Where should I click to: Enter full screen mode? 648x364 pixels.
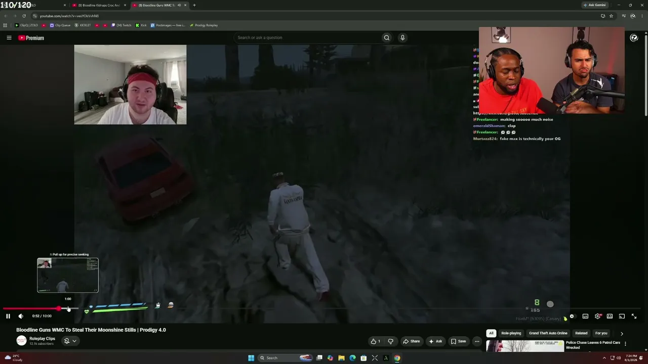click(x=634, y=316)
